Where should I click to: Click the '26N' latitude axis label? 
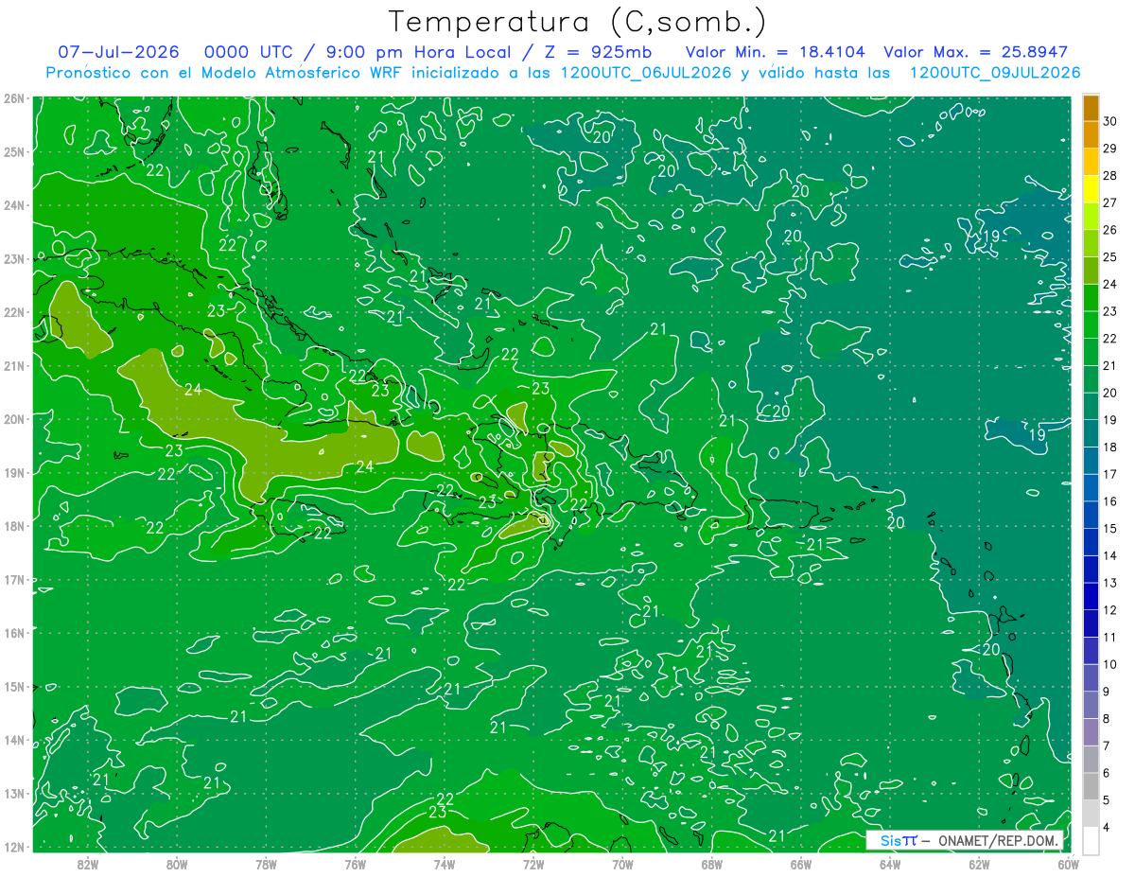pos(13,98)
